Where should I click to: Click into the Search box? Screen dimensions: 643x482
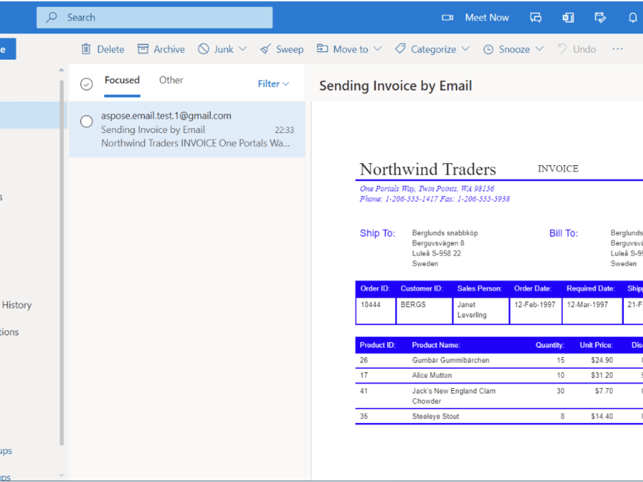pyautogui.click(x=154, y=17)
